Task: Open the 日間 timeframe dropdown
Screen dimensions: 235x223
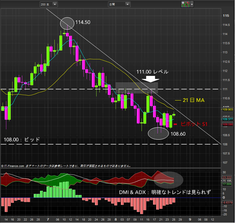Action: point(119,4)
